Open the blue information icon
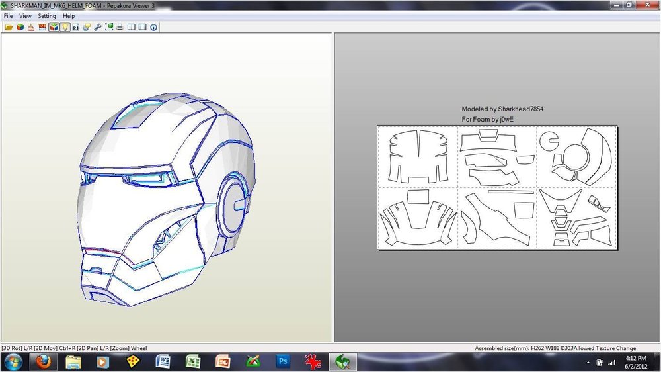Screen dimensions: 661x372 153,27
